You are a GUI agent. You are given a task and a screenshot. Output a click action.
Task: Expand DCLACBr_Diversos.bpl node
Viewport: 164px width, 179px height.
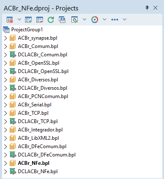click(x=5, y=88)
